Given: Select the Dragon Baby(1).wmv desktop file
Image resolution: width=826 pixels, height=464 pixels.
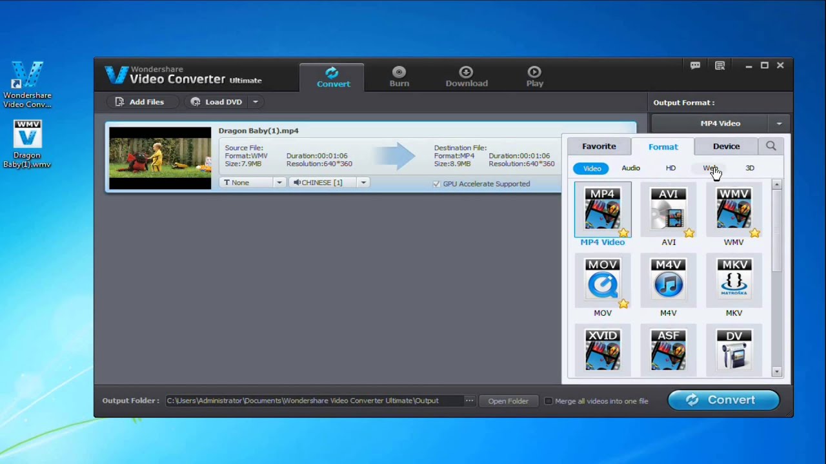Looking at the screenshot, I should point(27,144).
